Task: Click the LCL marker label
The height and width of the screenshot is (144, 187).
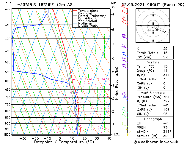Action: point(117,135)
